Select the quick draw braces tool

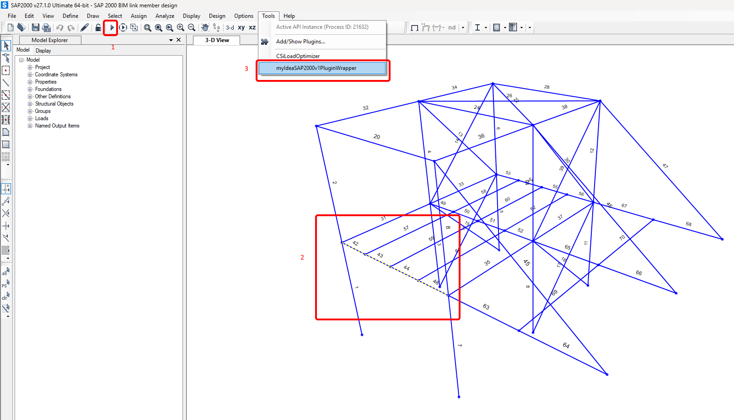[x=6, y=107]
